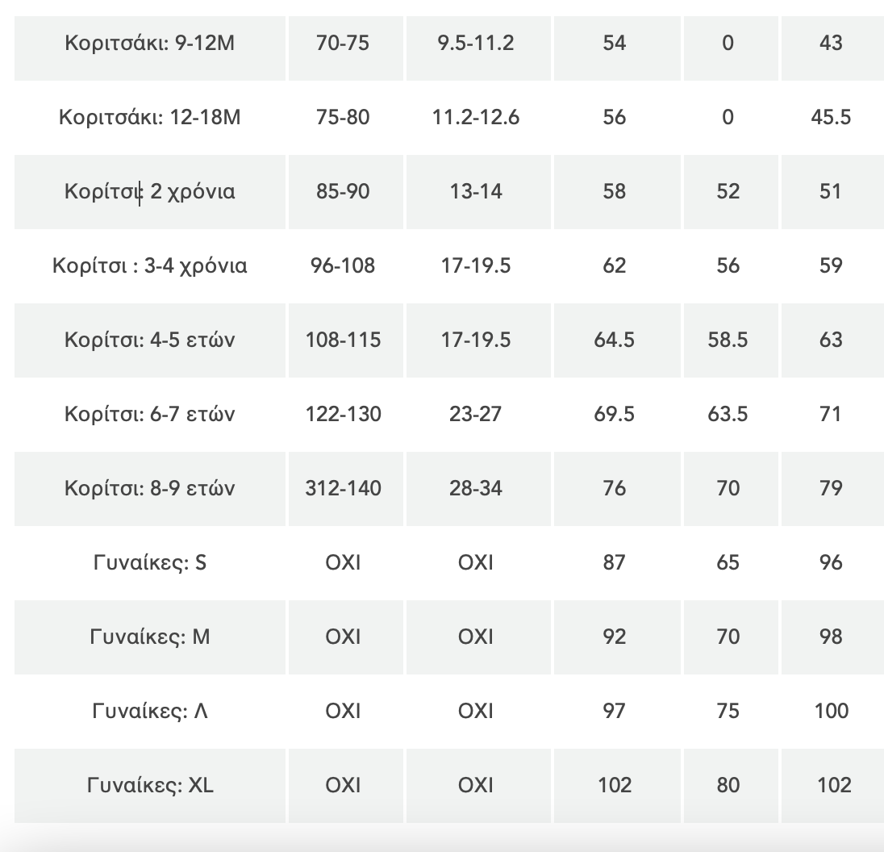
Task: Click the 'Γυναίκες: M' row label
Action: (150, 637)
